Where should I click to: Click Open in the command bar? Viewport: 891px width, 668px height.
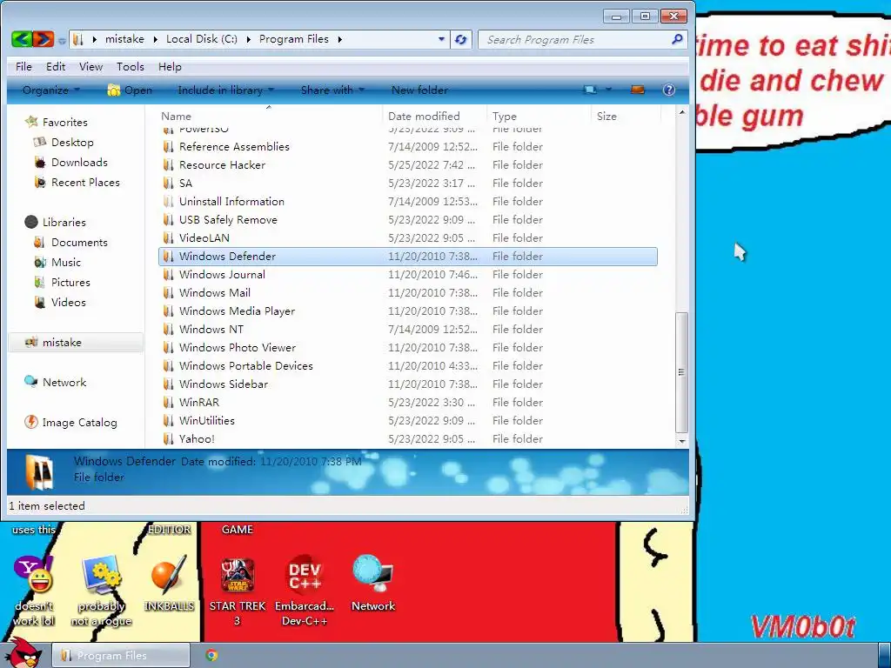(131, 90)
